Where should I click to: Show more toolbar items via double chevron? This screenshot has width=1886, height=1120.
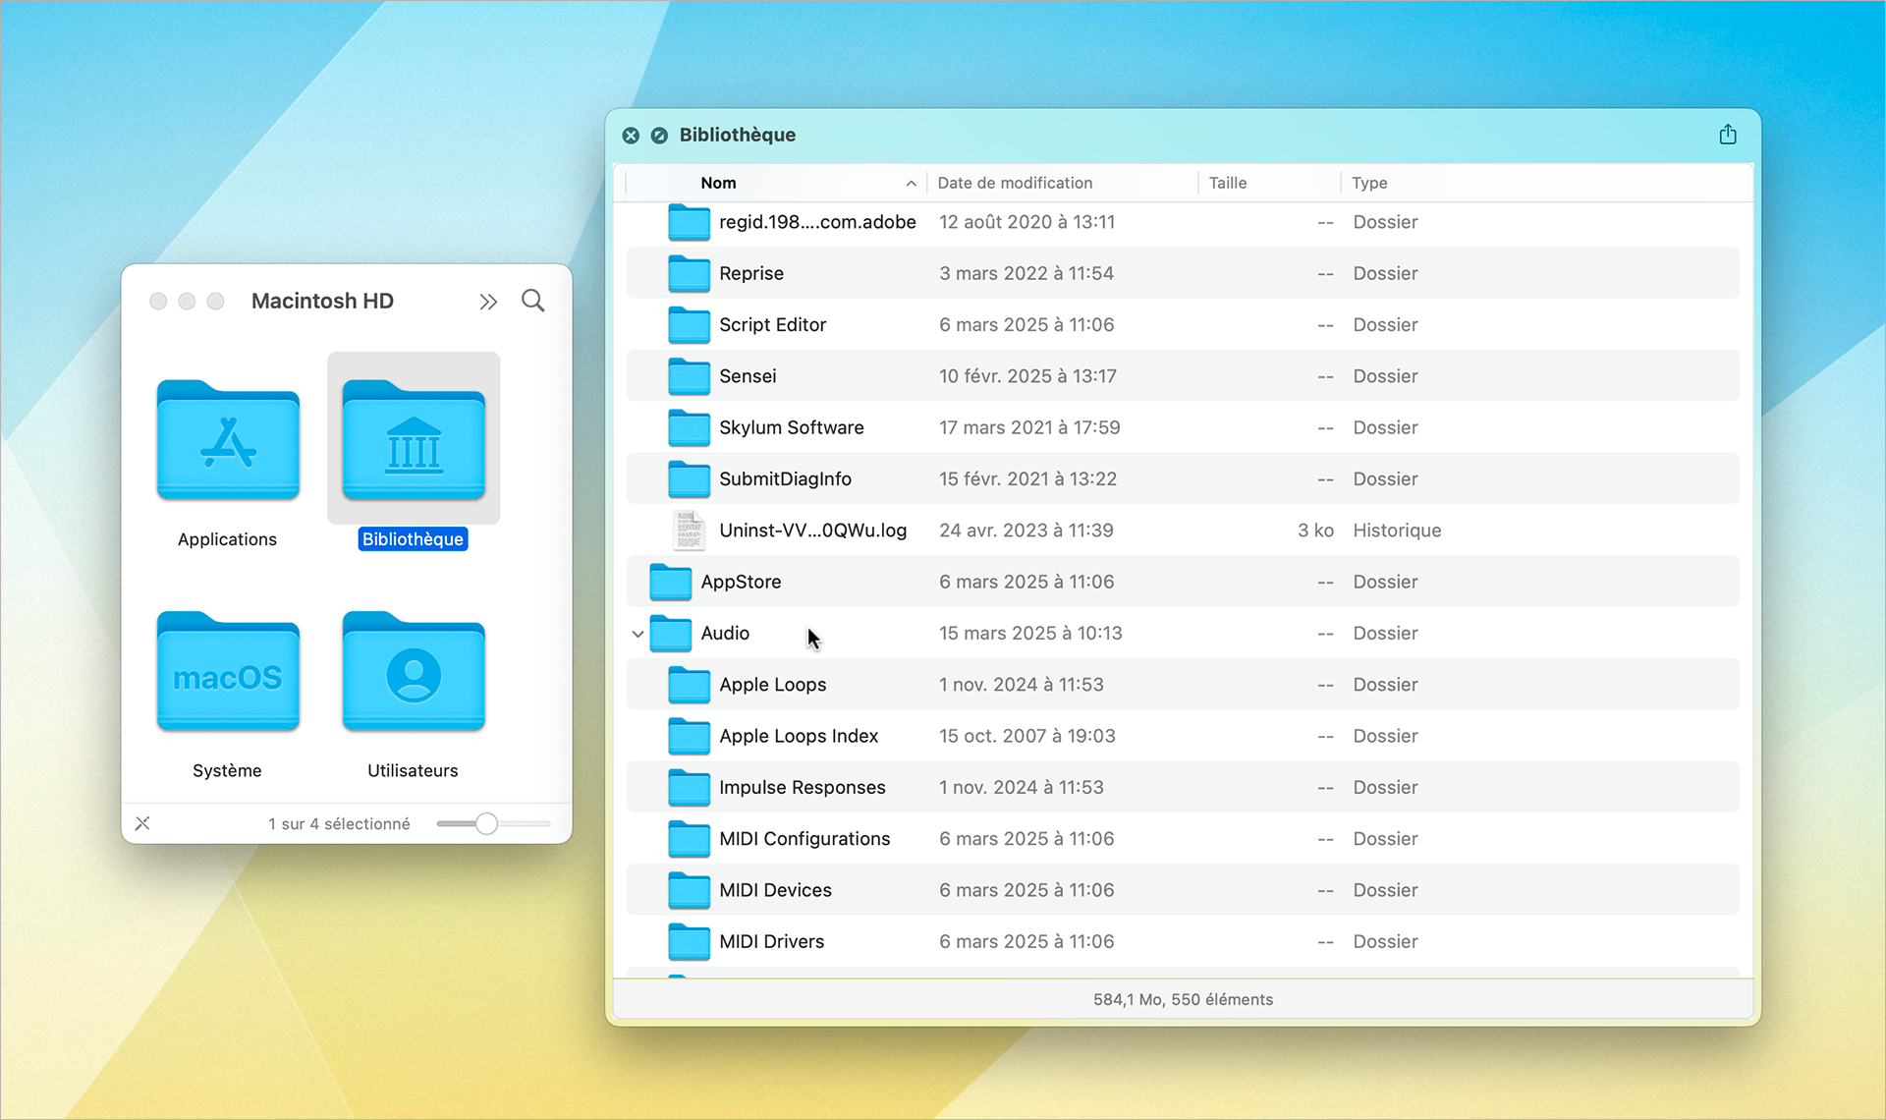click(488, 302)
